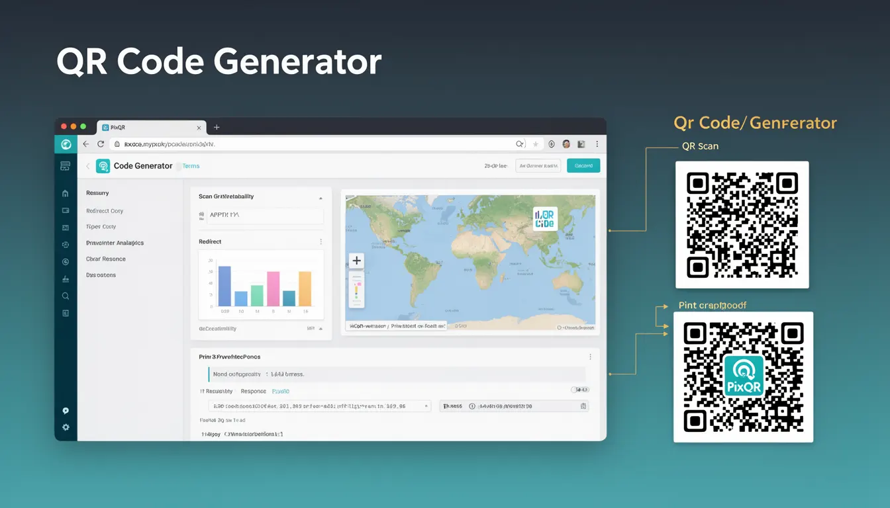The image size is (890, 508).
Task: Click the blue bar in the chart
Action: point(224,286)
